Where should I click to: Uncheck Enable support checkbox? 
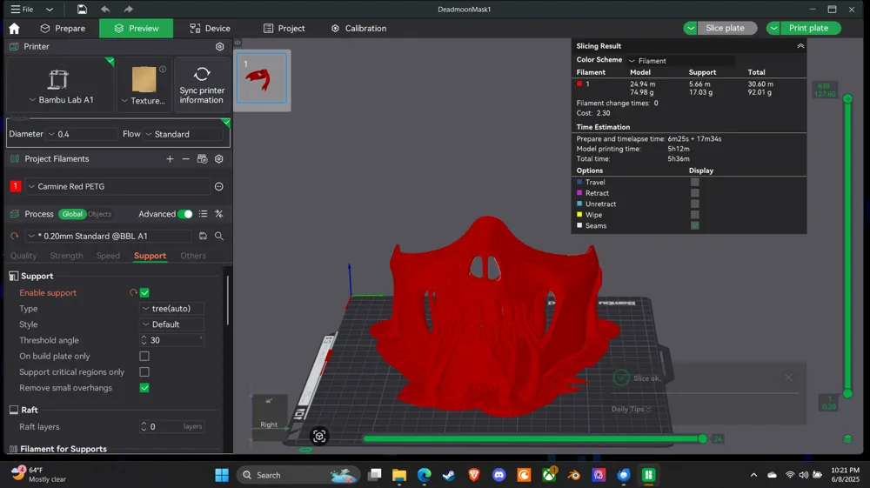144,293
